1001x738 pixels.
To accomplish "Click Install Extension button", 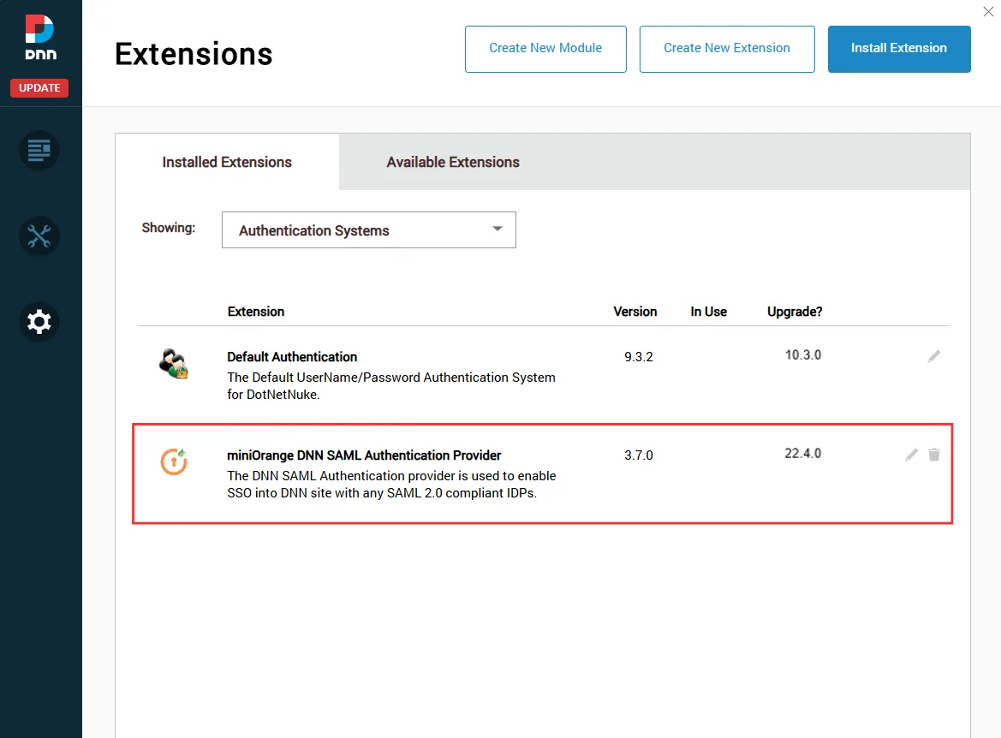I will pyautogui.click(x=899, y=49).
